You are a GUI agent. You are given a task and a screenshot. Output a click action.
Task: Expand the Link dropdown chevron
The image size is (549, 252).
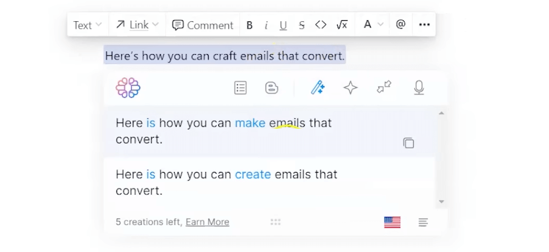(155, 25)
